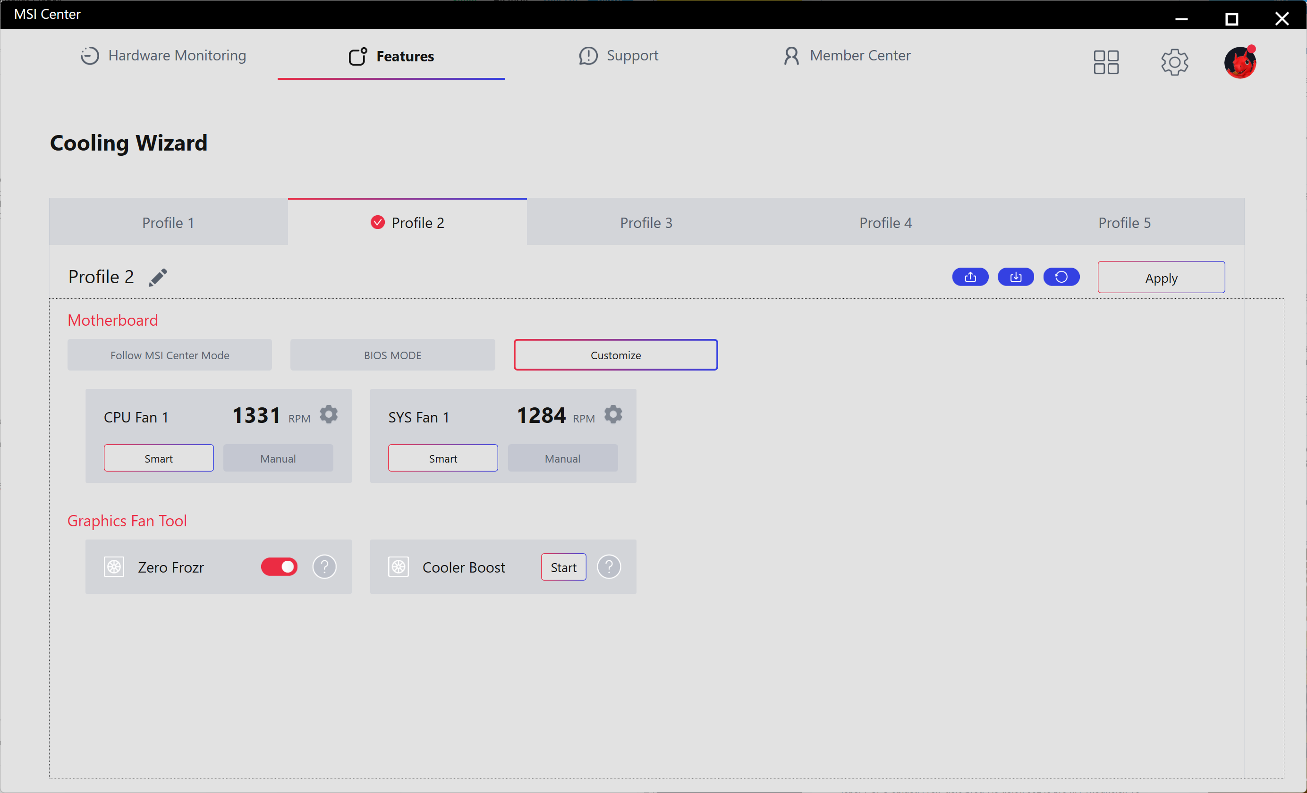Switch to the Profile 3 tab
This screenshot has width=1307, height=793.
646,222
